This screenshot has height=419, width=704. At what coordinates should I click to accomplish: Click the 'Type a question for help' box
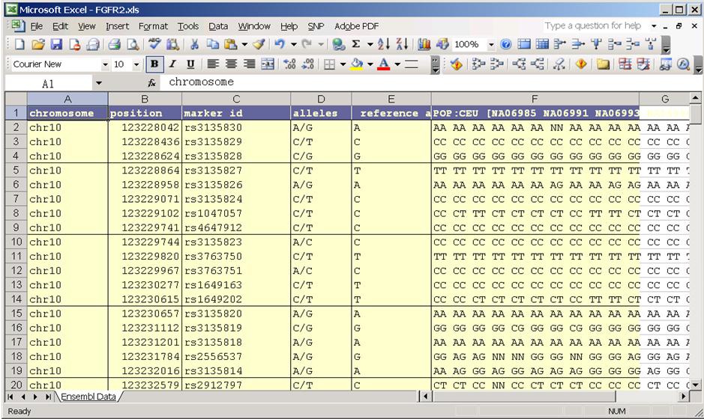point(592,26)
